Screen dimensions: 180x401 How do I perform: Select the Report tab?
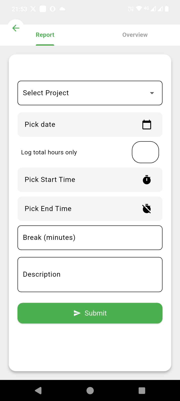pos(45,35)
